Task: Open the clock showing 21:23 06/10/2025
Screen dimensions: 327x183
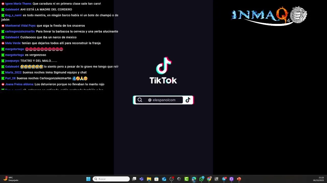Action: 318,179
